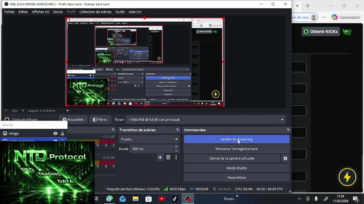
Task: Increase the transition Durée value
Action: click(x=176, y=147)
